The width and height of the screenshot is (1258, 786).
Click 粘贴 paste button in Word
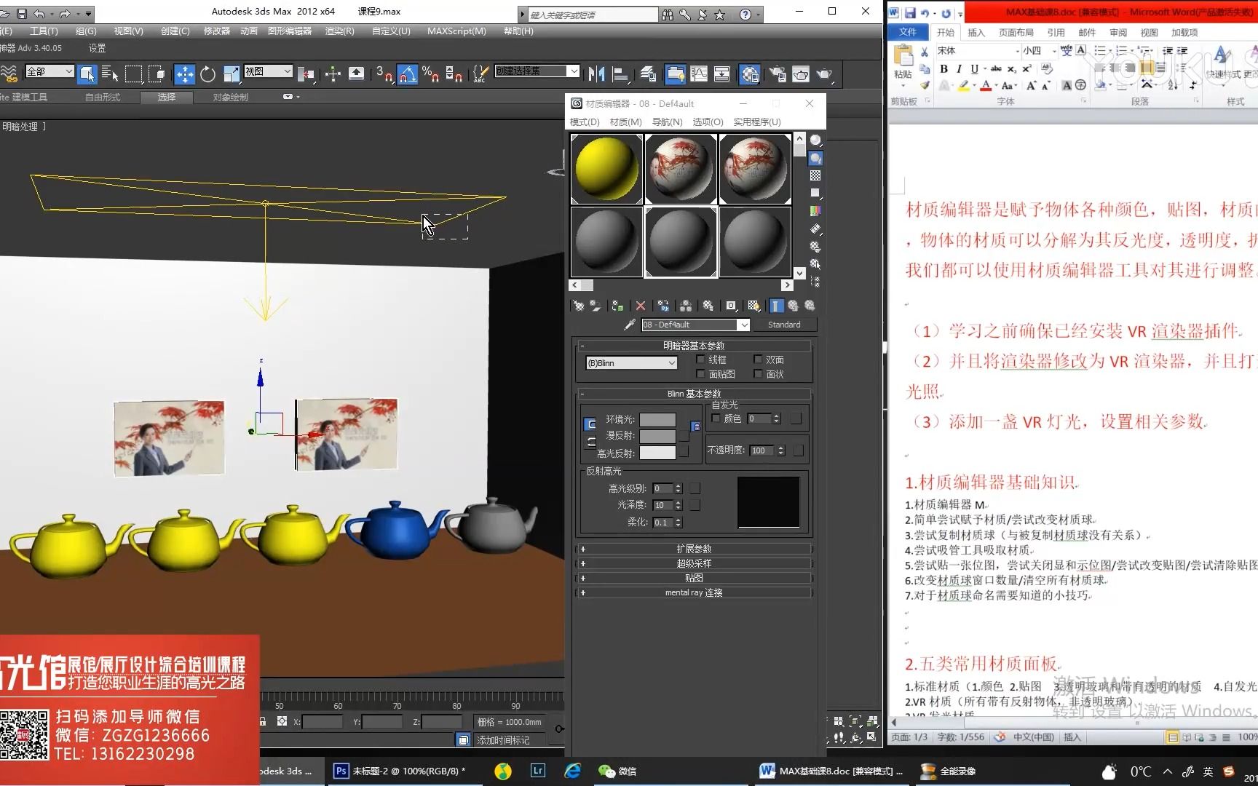click(x=903, y=63)
